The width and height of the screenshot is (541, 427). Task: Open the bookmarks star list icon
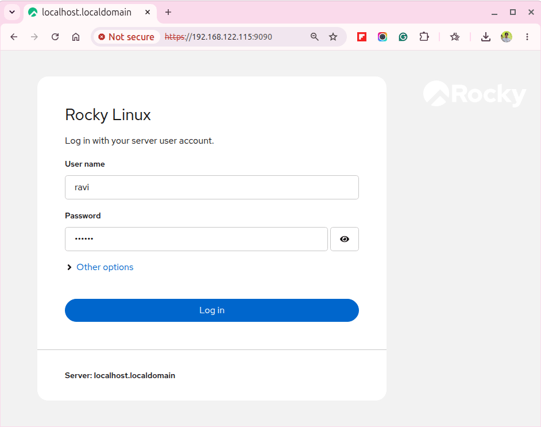pos(455,37)
